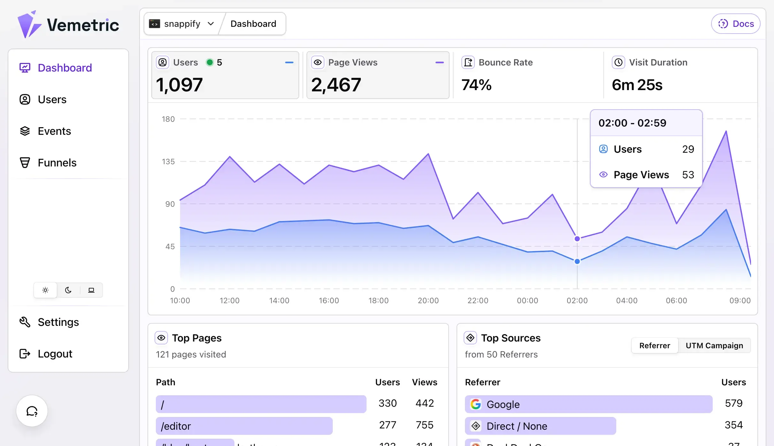774x446 pixels.
Task: Open the Docs page
Action: click(x=736, y=23)
